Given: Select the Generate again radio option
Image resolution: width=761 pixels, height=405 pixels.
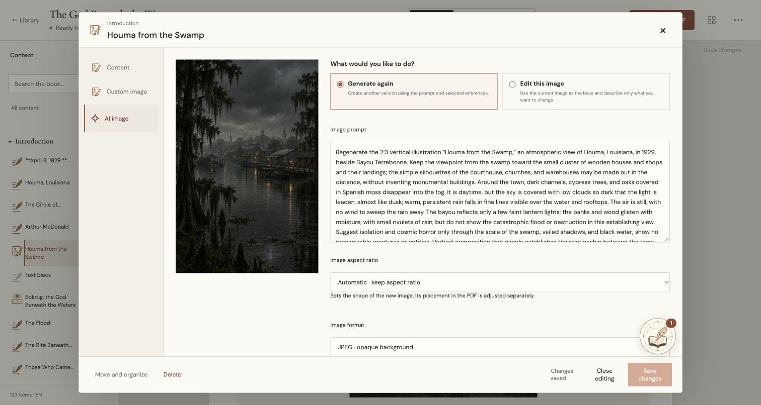Looking at the screenshot, I should click(340, 84).
